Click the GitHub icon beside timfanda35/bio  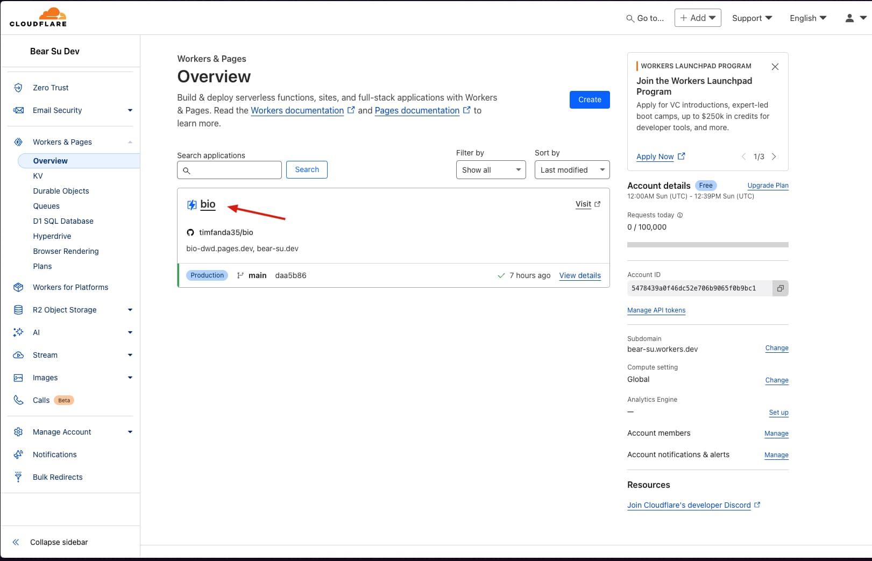190,232
